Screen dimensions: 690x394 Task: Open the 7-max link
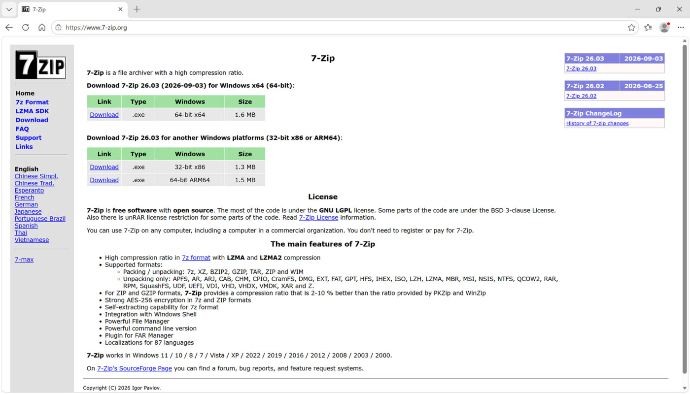[24, 260]
